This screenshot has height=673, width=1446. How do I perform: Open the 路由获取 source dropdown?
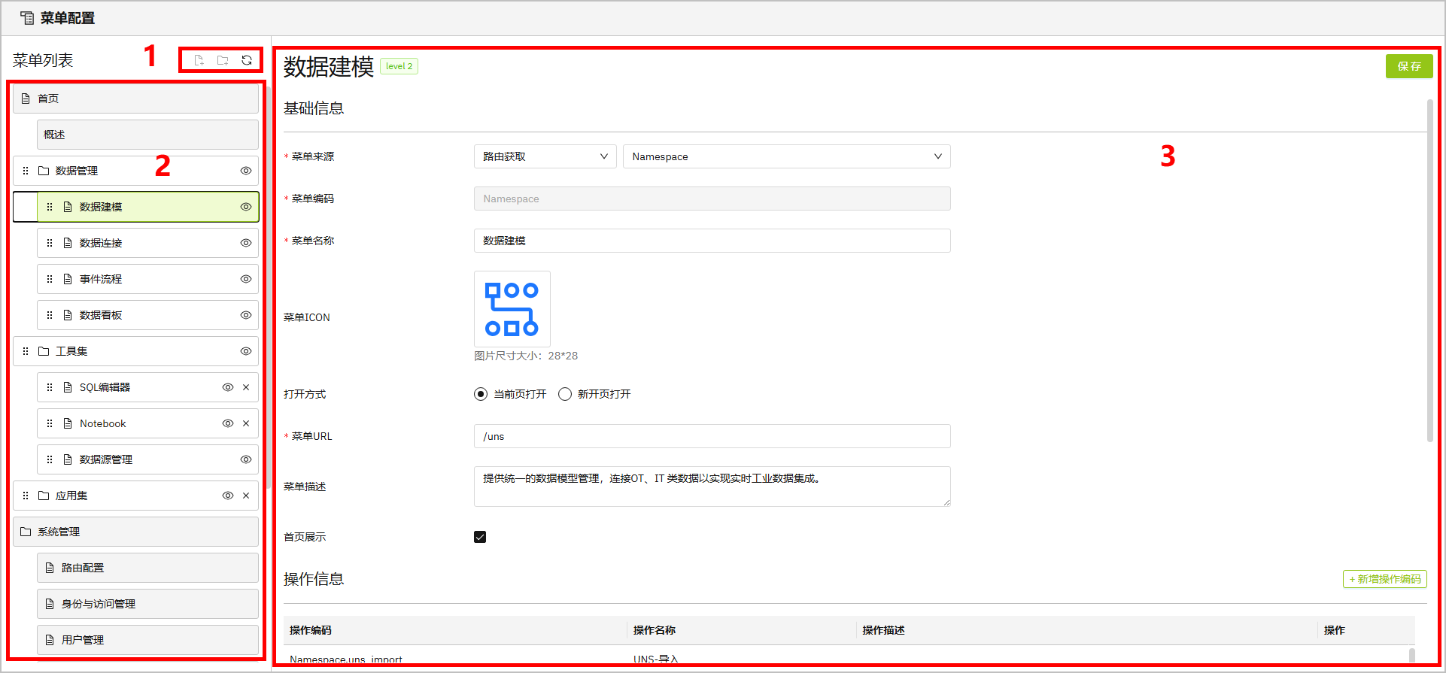[x=545, y=156]
